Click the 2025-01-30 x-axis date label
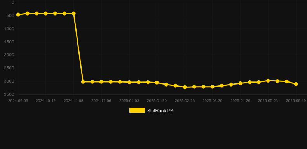This screenshot has width=307, height=149. (157, 101)
